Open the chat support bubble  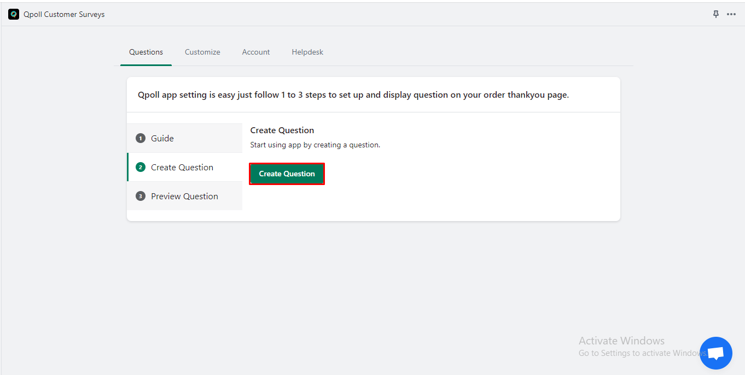tap(716, 353)
